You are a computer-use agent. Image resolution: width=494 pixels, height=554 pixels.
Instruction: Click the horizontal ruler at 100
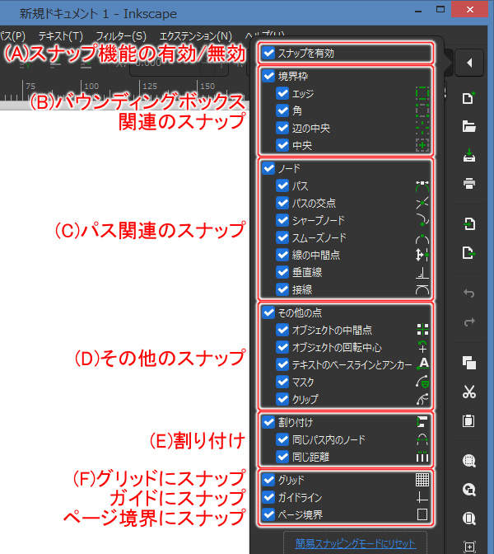click(91, 86)
